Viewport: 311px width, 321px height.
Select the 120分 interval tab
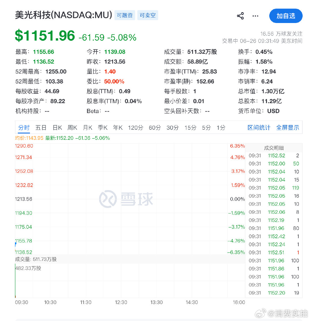point(136,127)
